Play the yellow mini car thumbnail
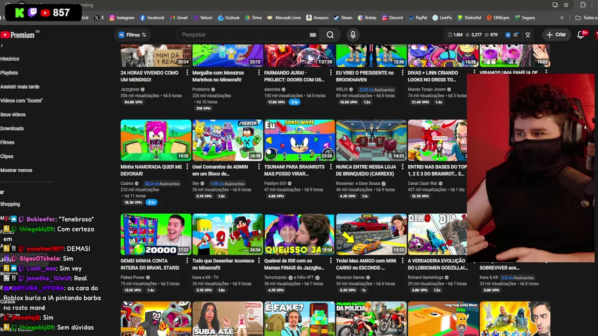Image resolution: width=598 pixels, height=336 pixels. click(x=371, y=234)
